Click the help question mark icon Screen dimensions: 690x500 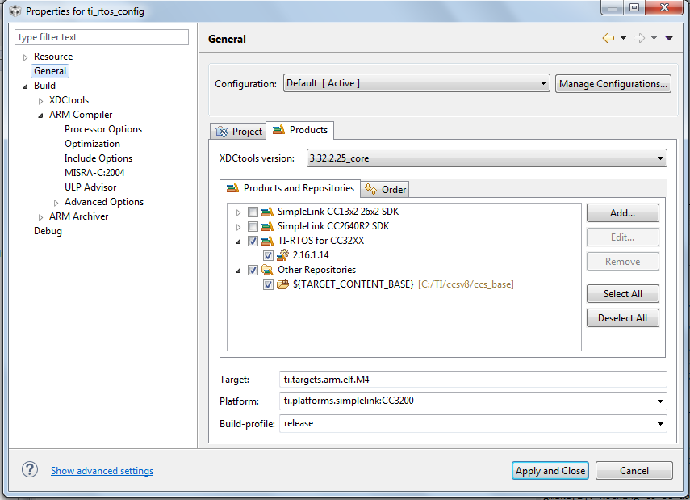(x=30, y=469)
